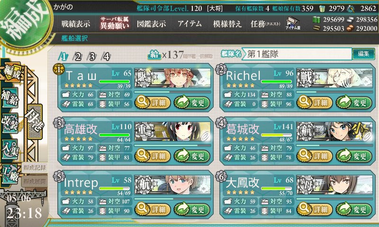Switch to fleet tab 4
Image resolution: width=379 pixels, height=227 pixels.
pyautogui.click(x=106, y=57)
